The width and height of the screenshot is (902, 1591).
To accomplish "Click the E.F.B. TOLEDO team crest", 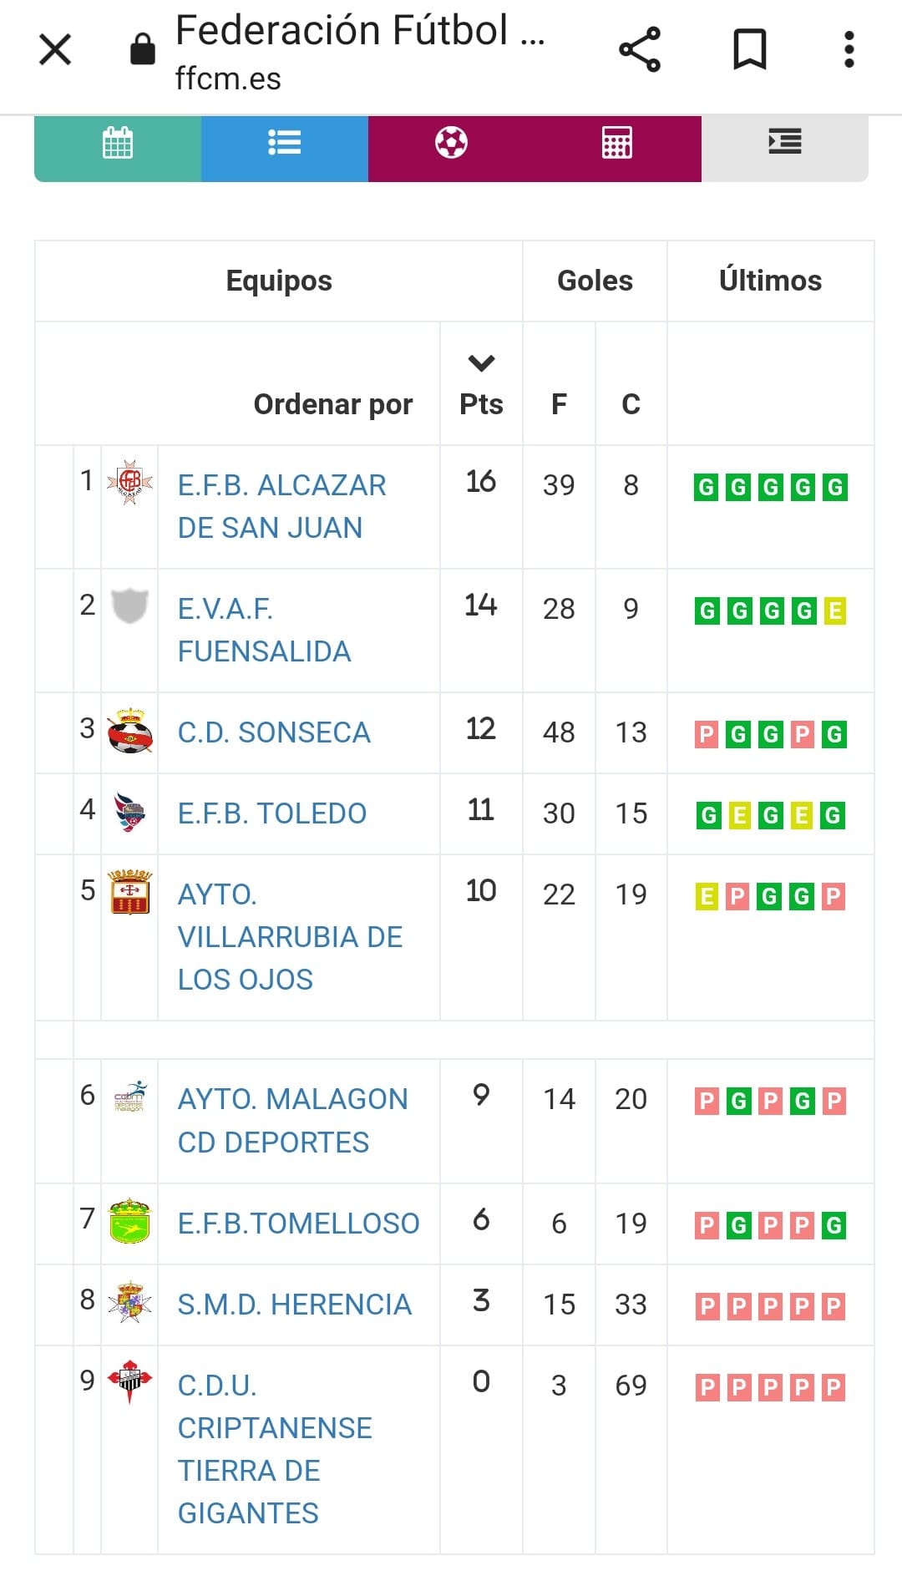I will 129,812.
